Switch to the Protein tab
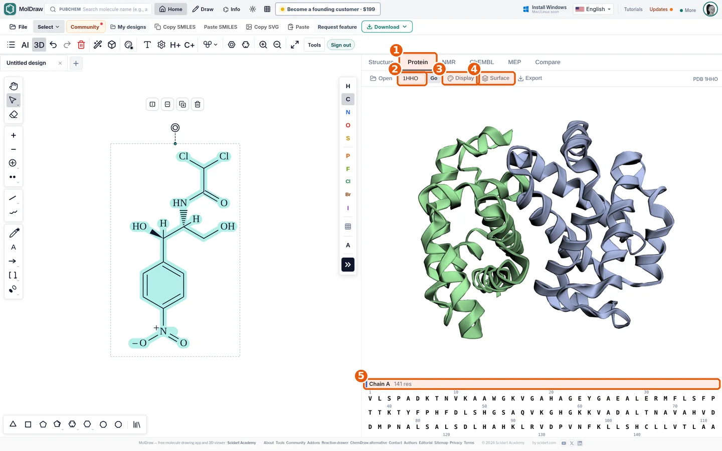722x451 pixels. 418,62
